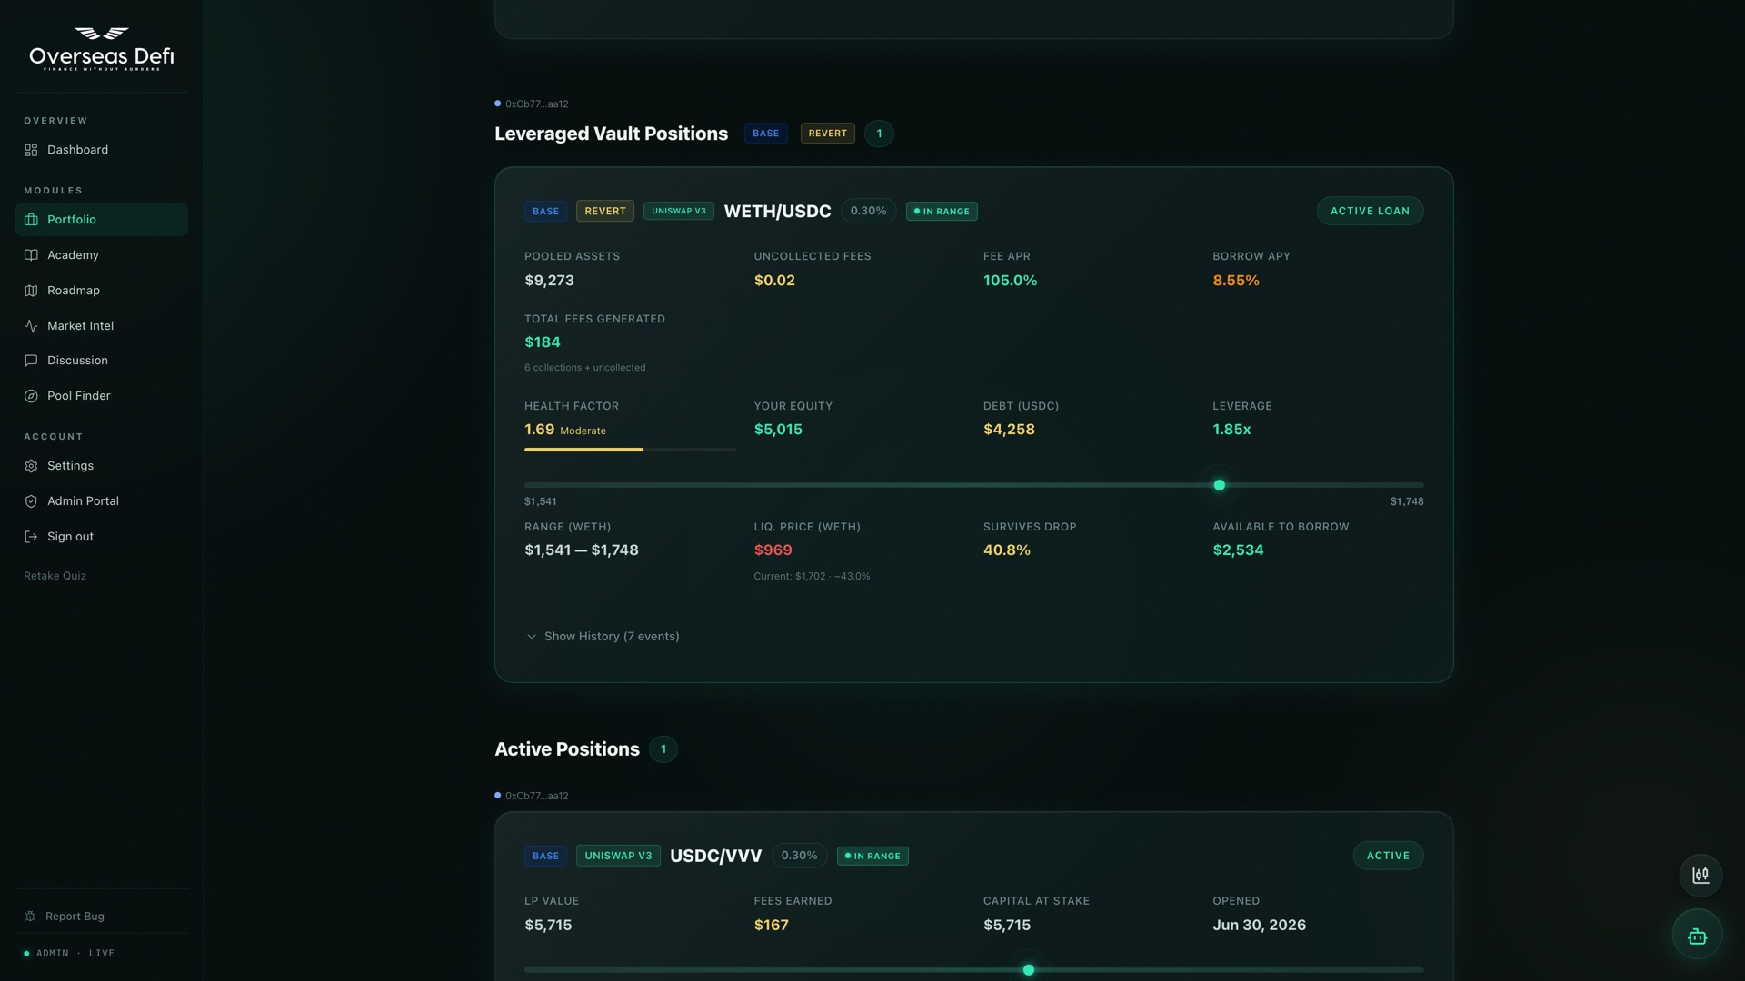This screenshot has width=1745, height=981.
Task: Click UNISWAP V3 tag on WETH/USDC card
Action: 679,211
